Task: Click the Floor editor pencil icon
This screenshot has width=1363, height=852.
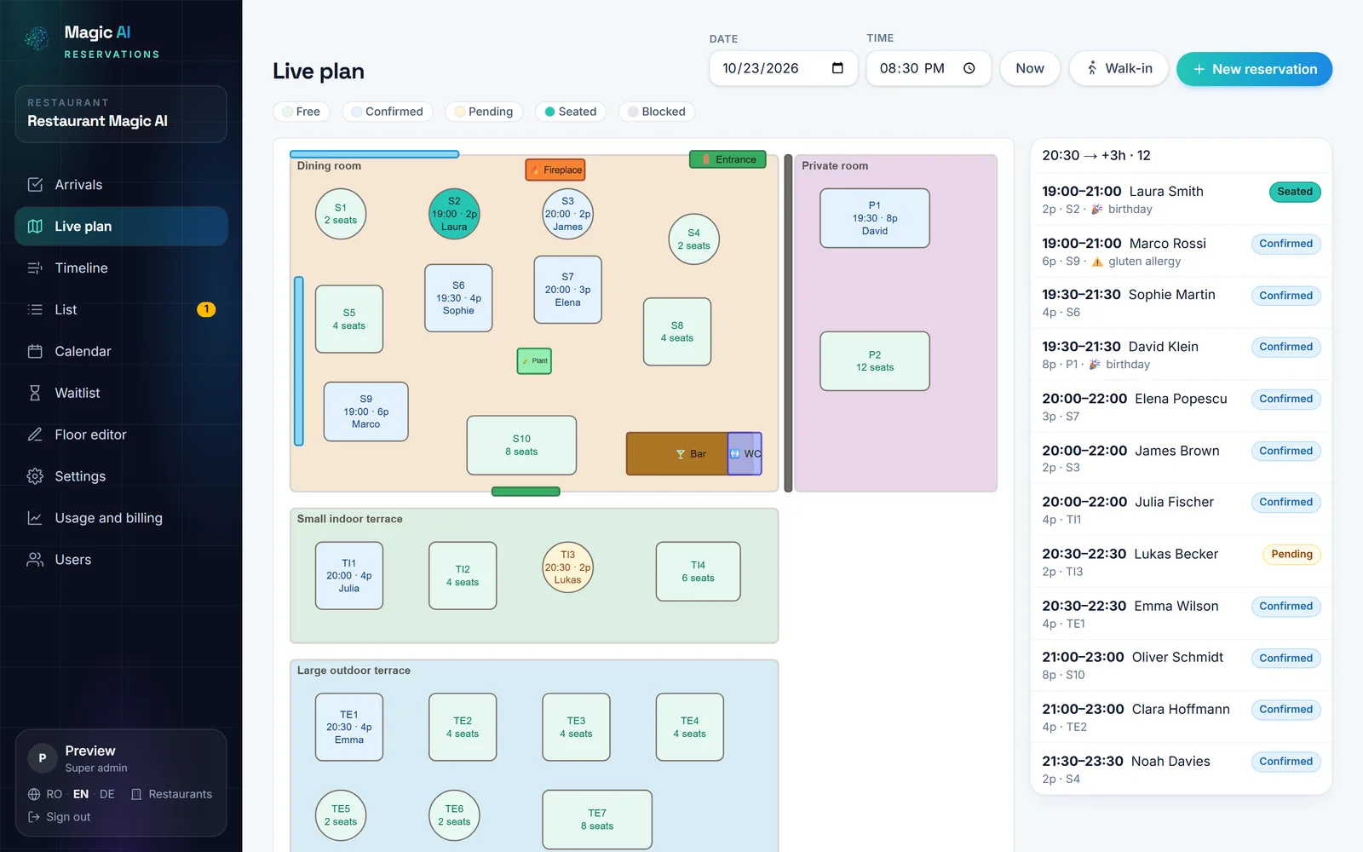Action: tap(35, 435)
